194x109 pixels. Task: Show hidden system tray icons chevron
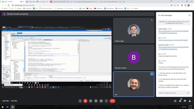(180, 107)
